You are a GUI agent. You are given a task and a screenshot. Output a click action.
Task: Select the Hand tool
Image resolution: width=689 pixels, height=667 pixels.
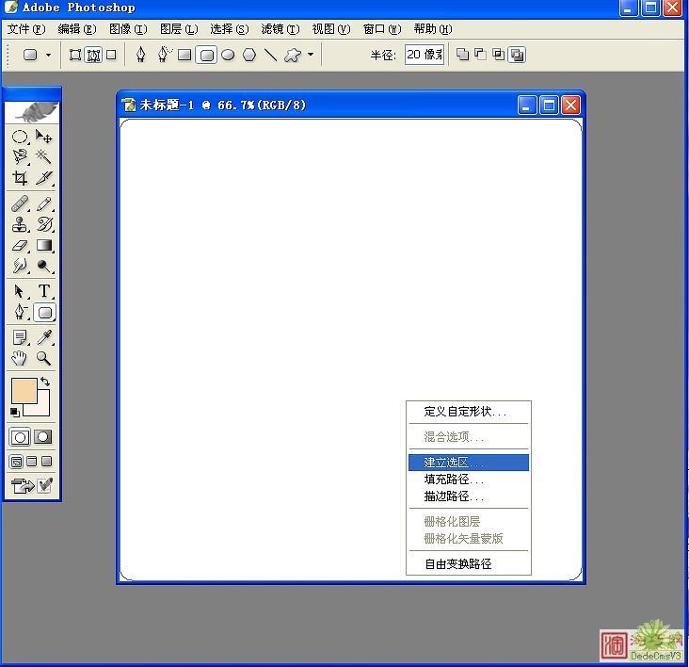click(x=20, y=358)
